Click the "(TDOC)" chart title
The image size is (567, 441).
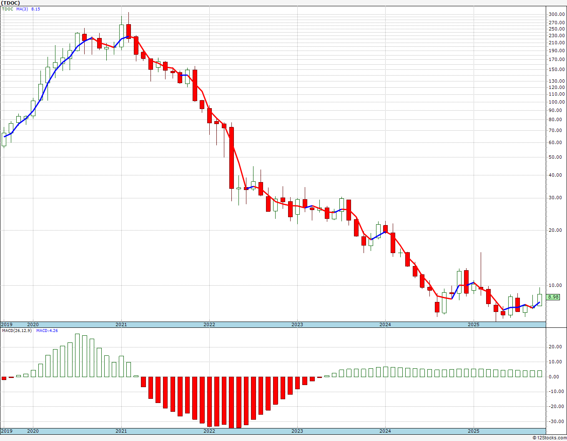pos(10,3)
